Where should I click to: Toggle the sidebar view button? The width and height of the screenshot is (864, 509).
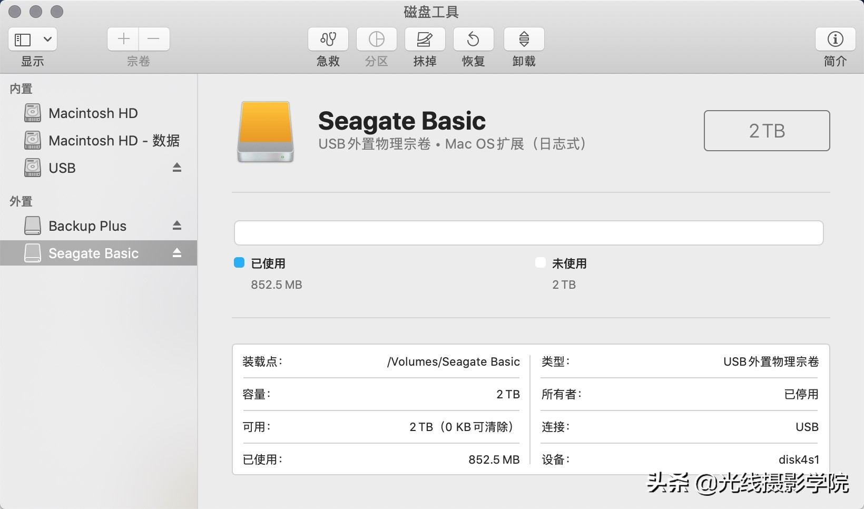(23, 40)
